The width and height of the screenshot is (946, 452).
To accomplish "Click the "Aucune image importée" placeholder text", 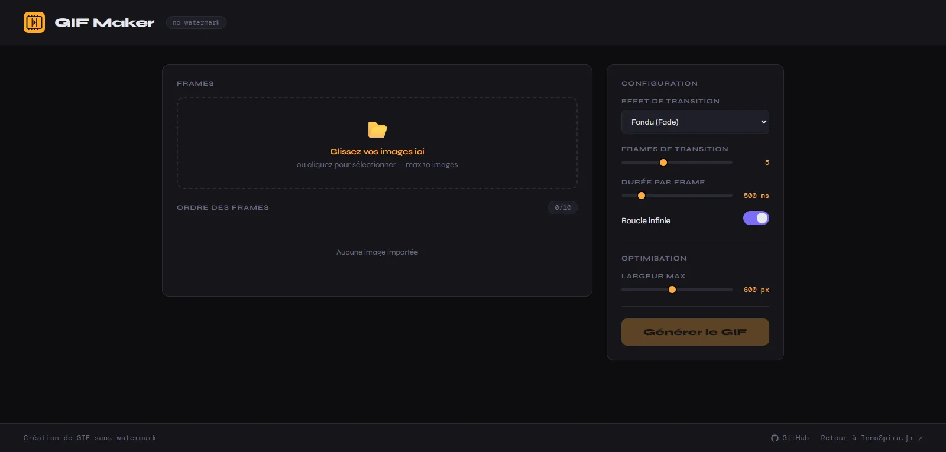I will (377, 252).
